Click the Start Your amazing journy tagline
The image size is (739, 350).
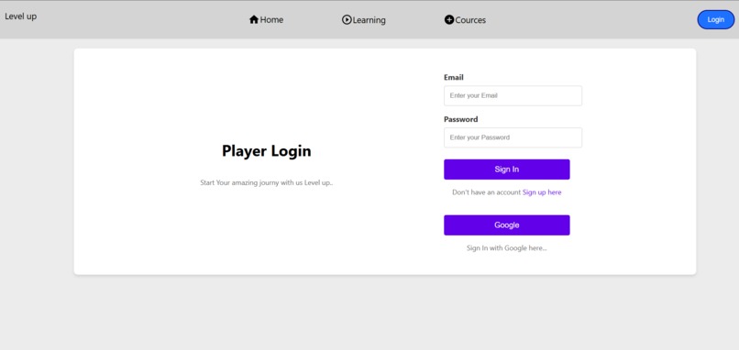coord(266,182)
